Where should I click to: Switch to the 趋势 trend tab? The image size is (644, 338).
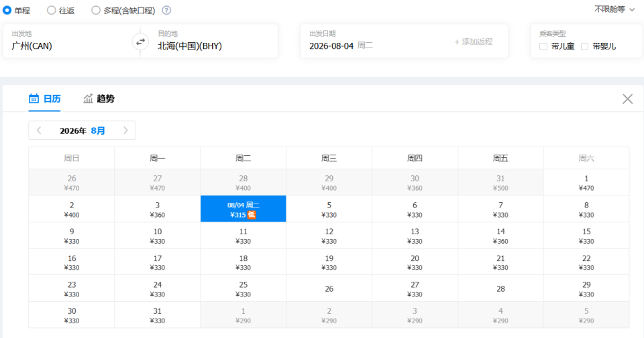click(x=99, y=99)
